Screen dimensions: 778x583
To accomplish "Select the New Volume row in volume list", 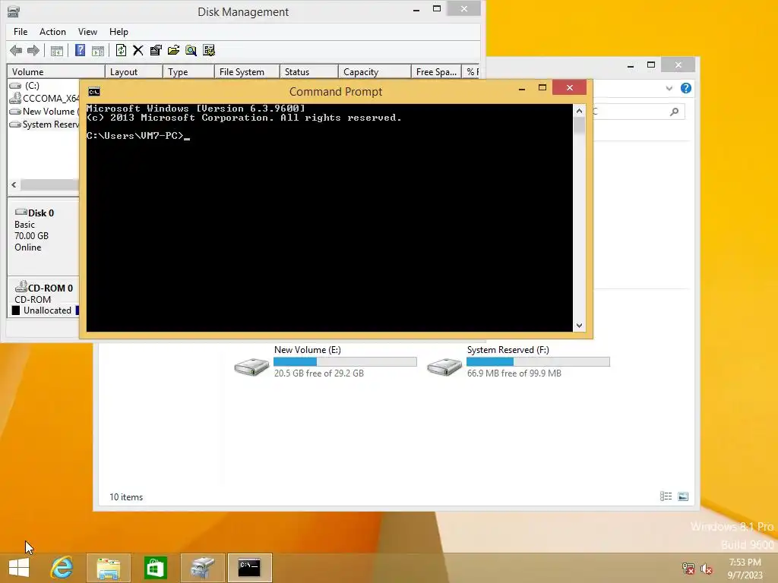I will click(x=43, y=112).
